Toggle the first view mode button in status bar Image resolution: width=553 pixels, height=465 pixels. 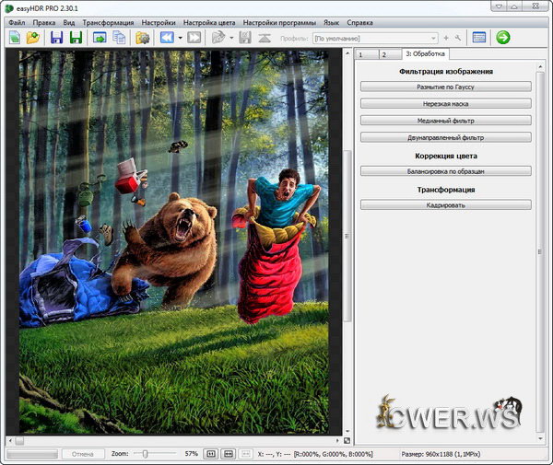211,454
